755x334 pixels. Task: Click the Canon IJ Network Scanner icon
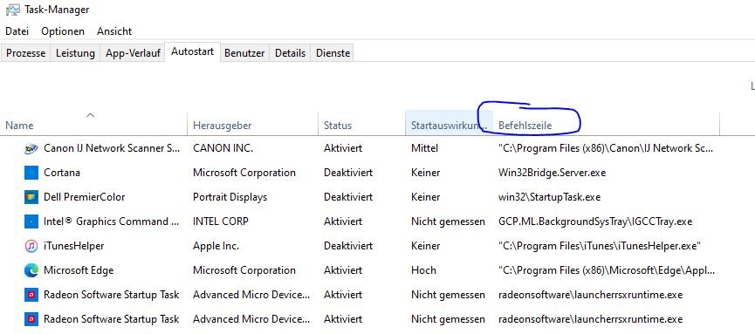pos(31,149)
